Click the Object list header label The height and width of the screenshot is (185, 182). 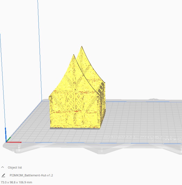click(15, 167)
